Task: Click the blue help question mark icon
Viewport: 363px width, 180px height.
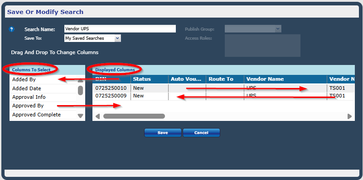Action: [x=12, y=29]
